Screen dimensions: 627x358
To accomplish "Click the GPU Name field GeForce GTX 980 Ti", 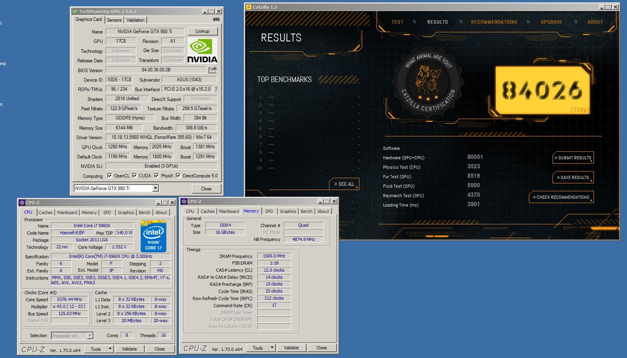I will (145, 32).
